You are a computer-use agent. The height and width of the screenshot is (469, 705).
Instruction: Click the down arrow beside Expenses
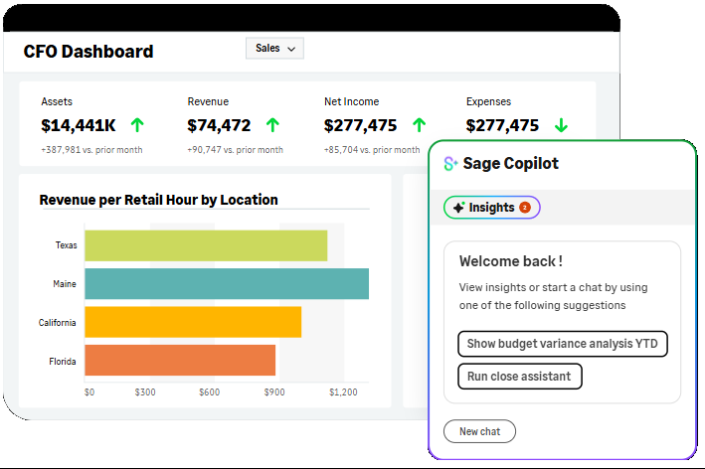click(561, 125)
